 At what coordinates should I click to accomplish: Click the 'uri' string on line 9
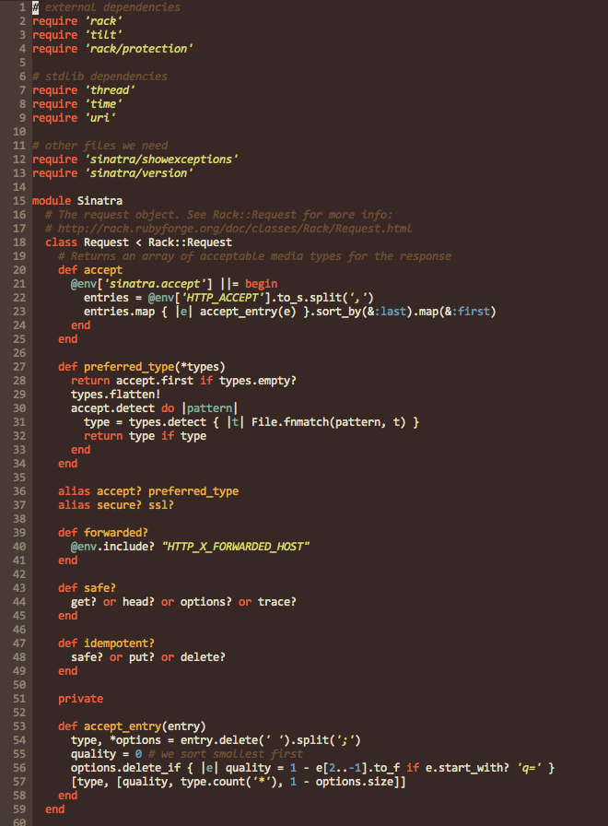100,117
